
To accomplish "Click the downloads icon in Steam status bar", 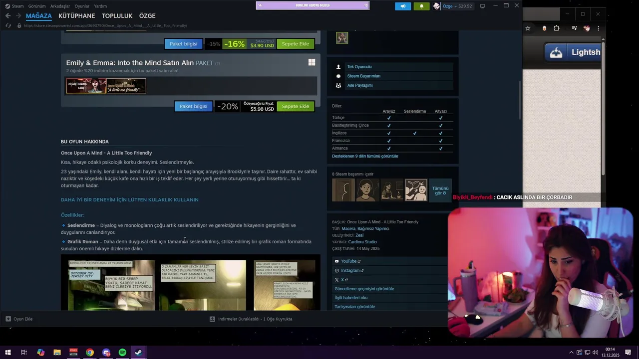I will coord(212,319).
